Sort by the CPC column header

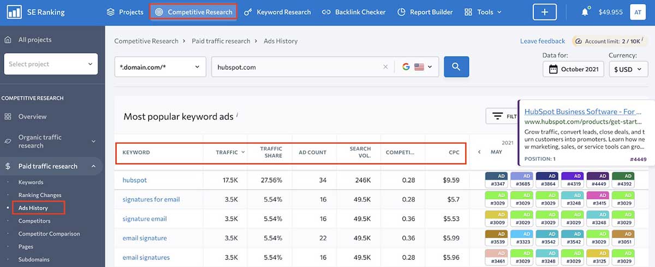pos(454,153)
